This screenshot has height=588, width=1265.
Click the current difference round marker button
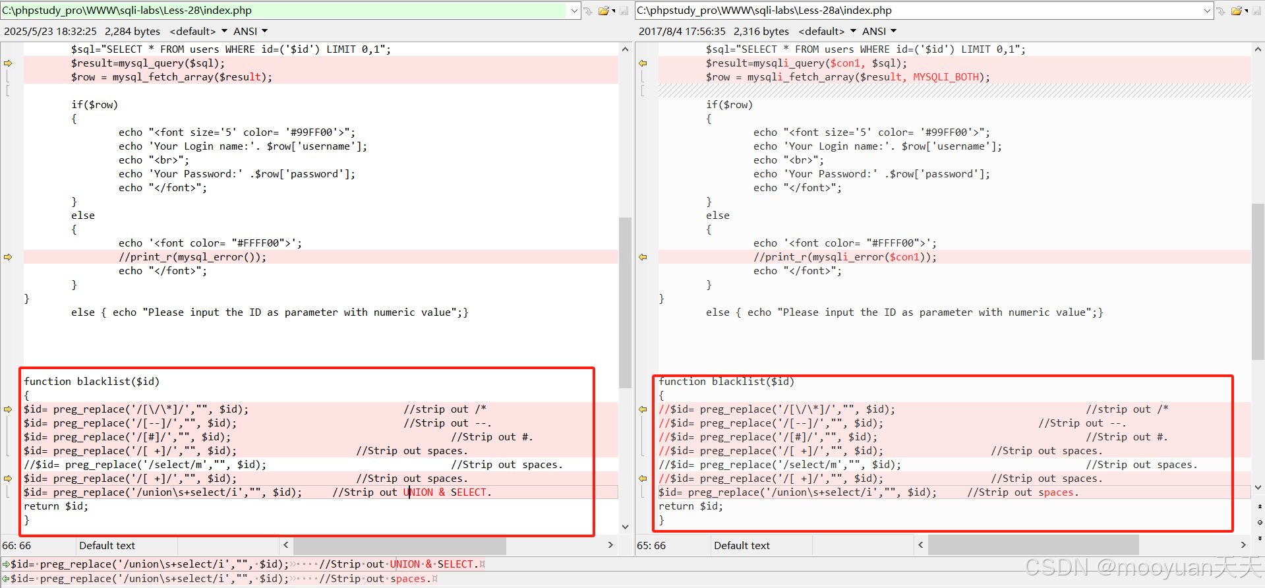pyautogui.click(x=1259, y=522)
